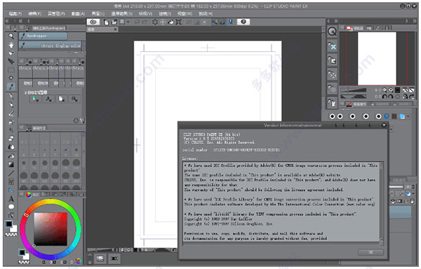Switch to color wheel tab
The height and width of the screenshot is (269, 421).
click(29, 195)
